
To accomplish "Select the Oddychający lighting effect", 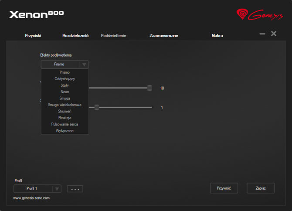I will click(x=65, y=79).
